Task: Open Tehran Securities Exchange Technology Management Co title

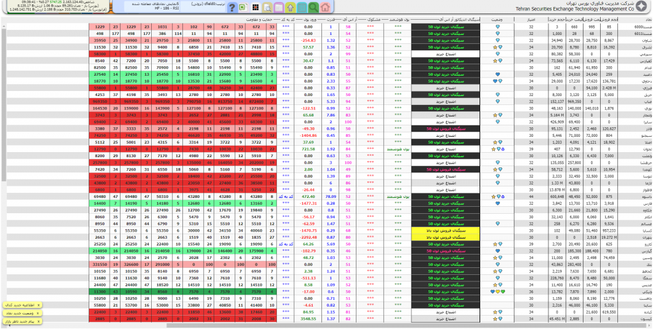Action: click(575, 8)
